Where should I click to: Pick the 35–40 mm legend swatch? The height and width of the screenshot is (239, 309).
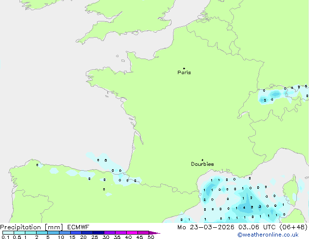tap(121, 233)
